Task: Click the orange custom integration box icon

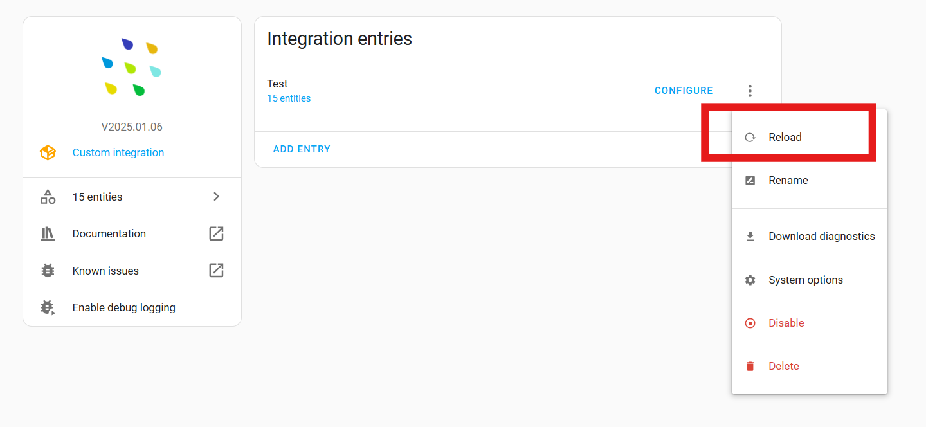Action: point(48,153)
